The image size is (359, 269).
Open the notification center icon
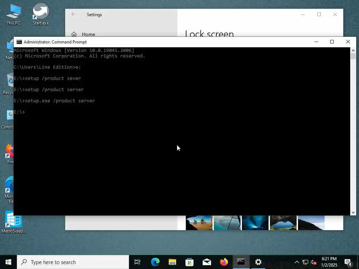pos(348,262)
